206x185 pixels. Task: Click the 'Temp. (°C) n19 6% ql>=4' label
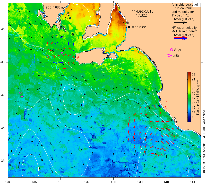(x=198, y=97)
